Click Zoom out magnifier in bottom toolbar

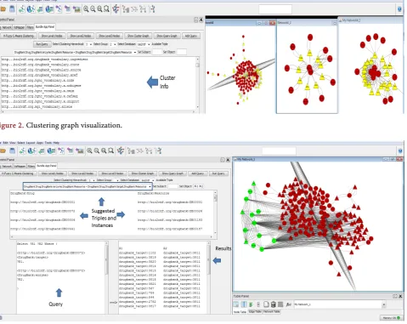(x=97, y=151)
